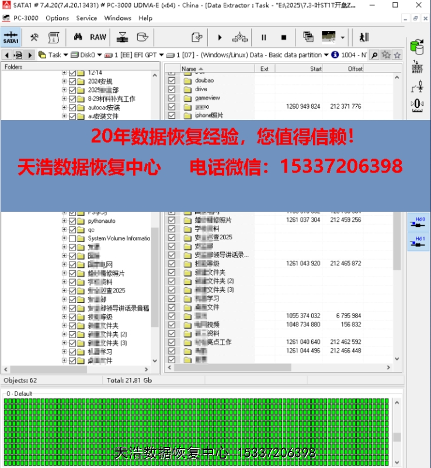
Task: Click the binoculars search icon
Action: click(78, 37)
